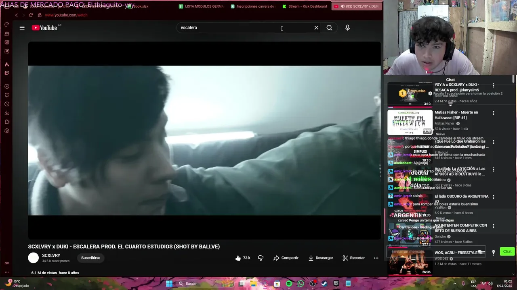Open the ESP LAA language indicator
The width and height of the screenshot is (517, 290).
[x=473, y=284]
